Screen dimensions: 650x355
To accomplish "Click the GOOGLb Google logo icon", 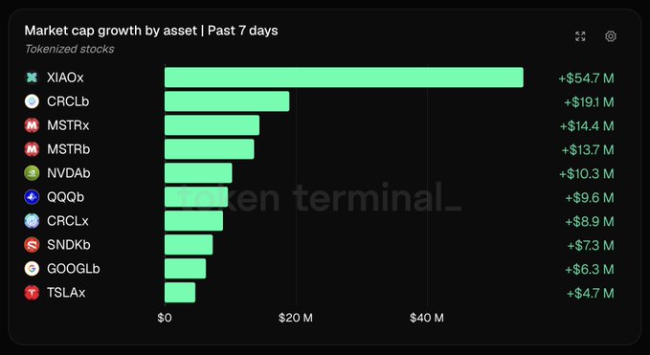I will pyautogui.click(x=32, y=269).
